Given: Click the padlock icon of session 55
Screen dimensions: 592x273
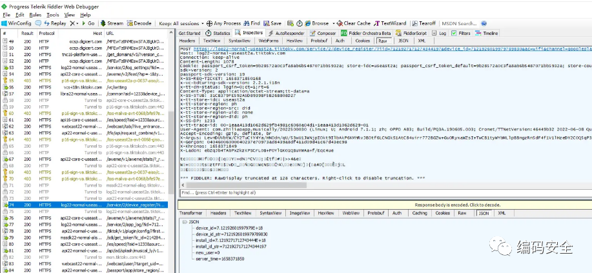Looking at the screenshot, I should 6,81.
